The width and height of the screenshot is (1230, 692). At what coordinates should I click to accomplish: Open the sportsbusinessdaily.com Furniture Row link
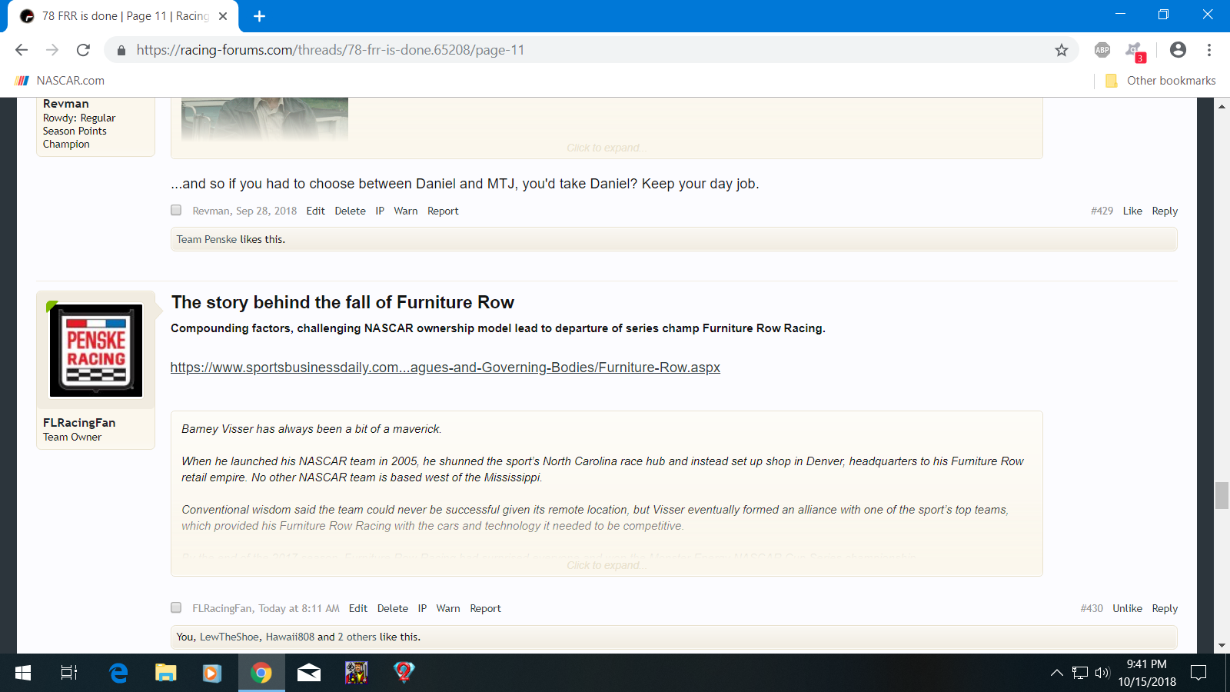coord(445,368)
